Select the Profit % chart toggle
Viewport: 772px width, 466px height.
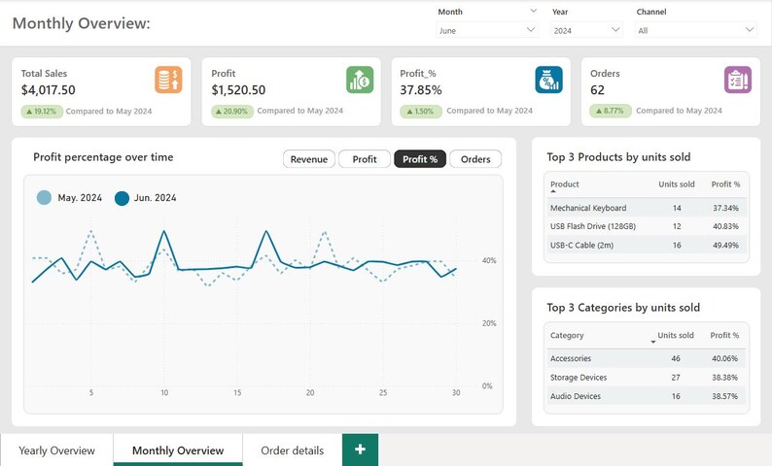pyautogui.click(x=420, y=159)
